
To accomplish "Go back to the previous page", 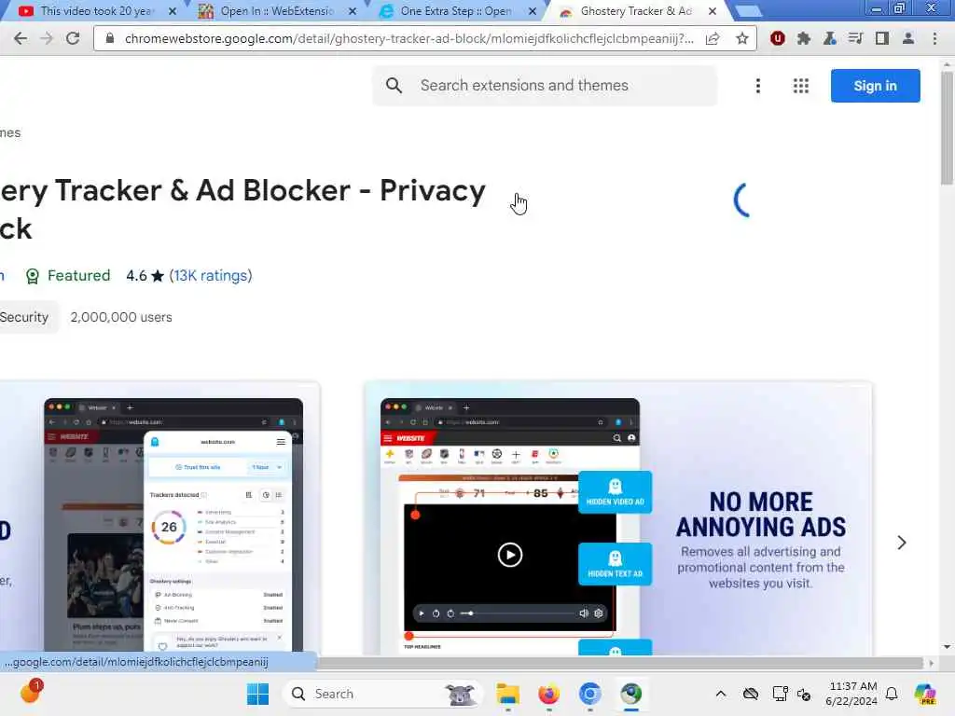I will (21, 38).
